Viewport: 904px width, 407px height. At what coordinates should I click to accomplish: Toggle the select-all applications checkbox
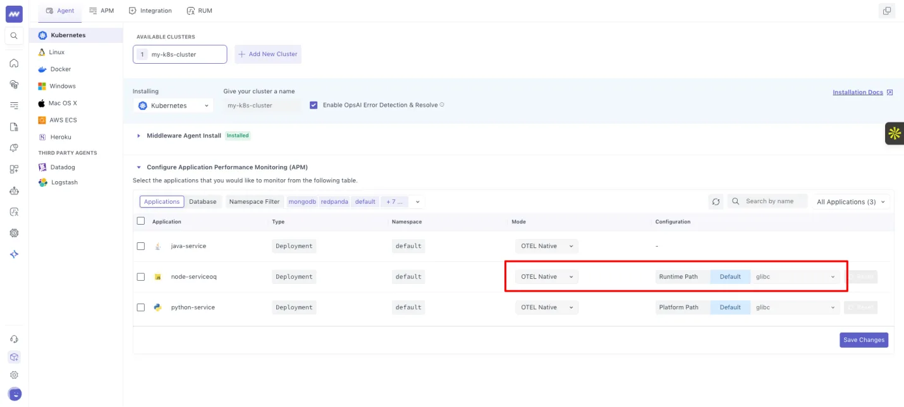tap(140, 221)
